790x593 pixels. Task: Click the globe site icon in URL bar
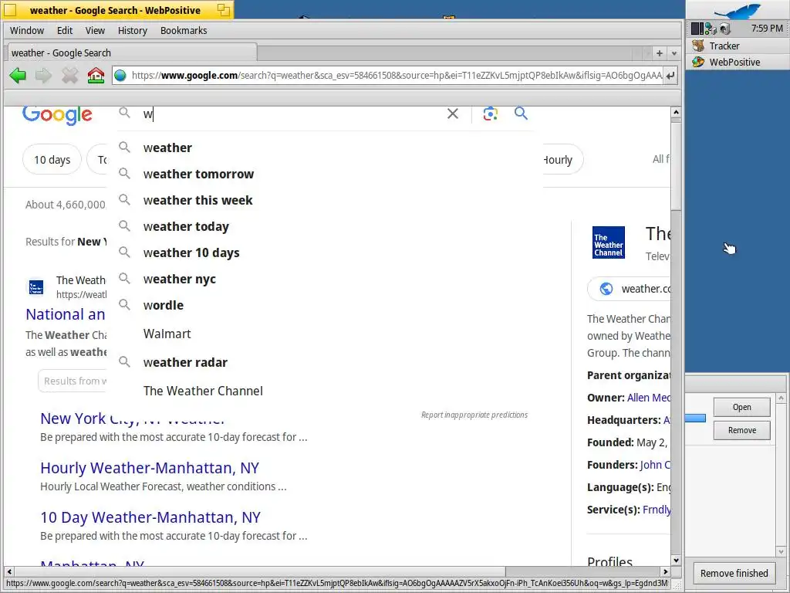tap(120, 76)
